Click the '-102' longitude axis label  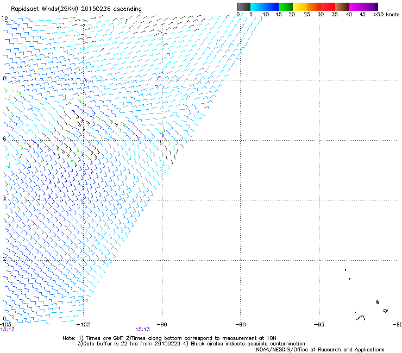[83, 325]
